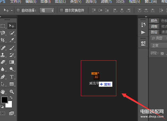Viewport: 167px width, 121px height.
Task: Click distribute bottom edges icon
Action: tap(153, 10)
